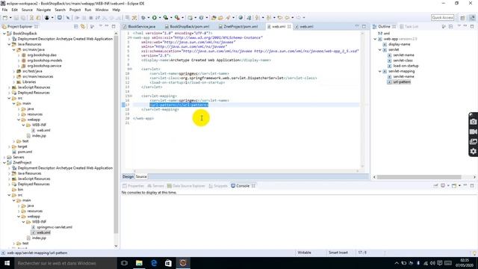Switch to the Design tab of editor
Image resolution: width=478 pixels, height=269 pixels.
(128, 176)
